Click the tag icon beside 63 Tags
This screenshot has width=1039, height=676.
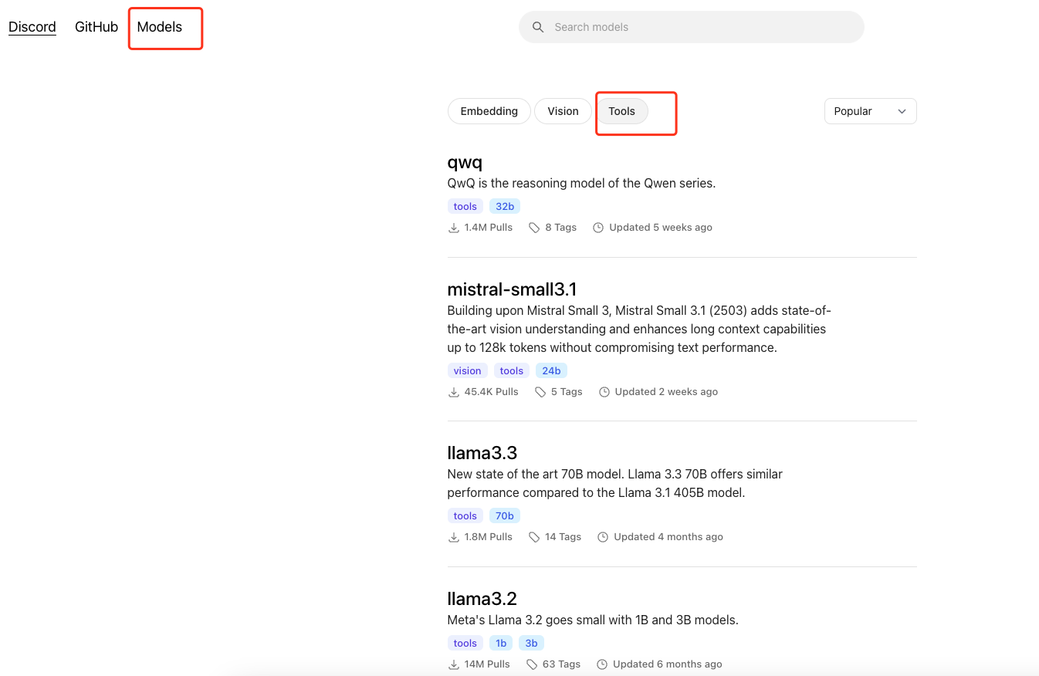[532, 664]
